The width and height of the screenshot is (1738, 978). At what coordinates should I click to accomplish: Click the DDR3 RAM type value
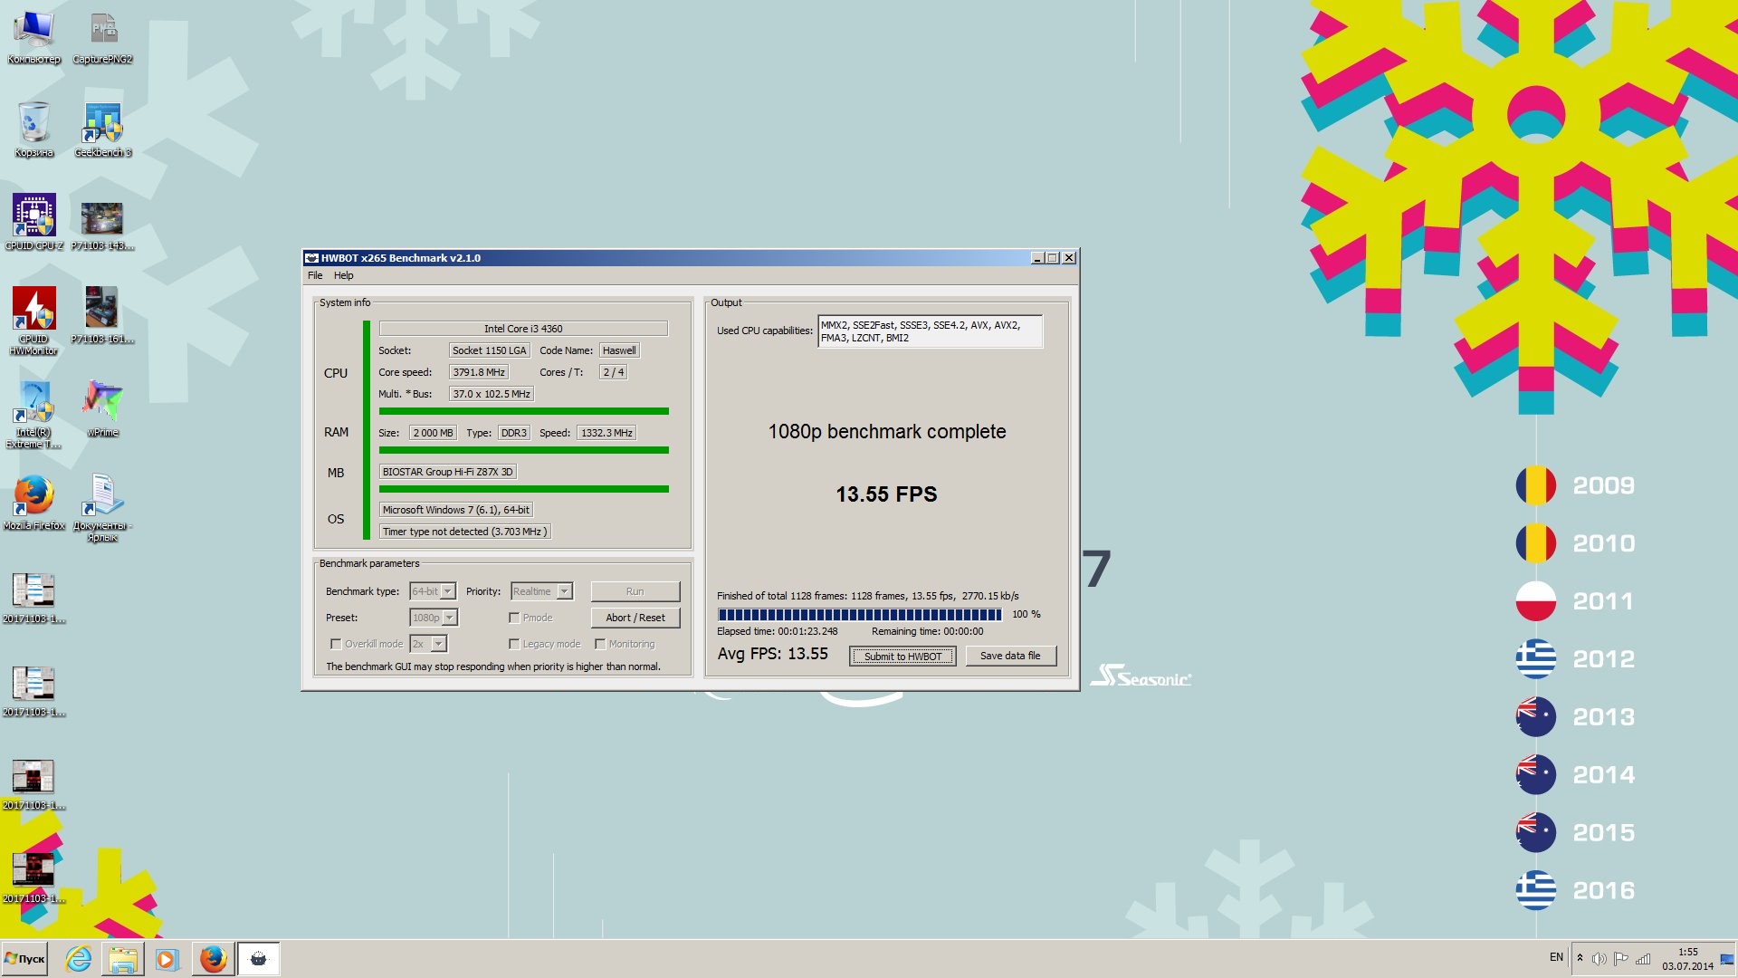point(513,433)
